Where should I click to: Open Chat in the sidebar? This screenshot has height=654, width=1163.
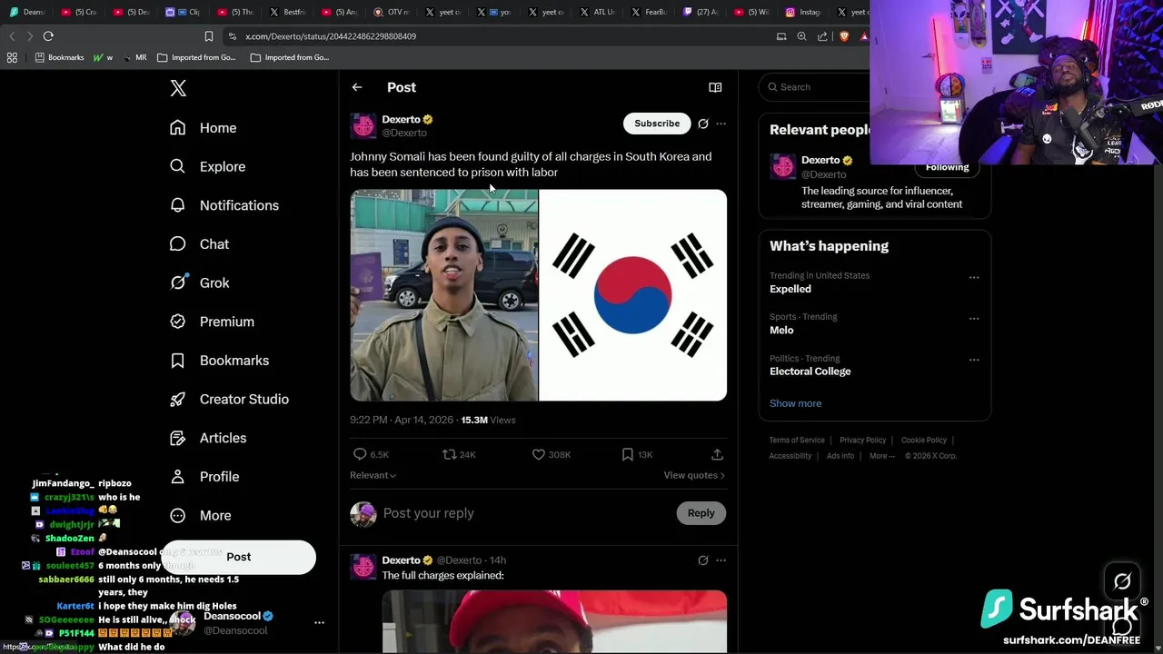(x=200, y=244)
